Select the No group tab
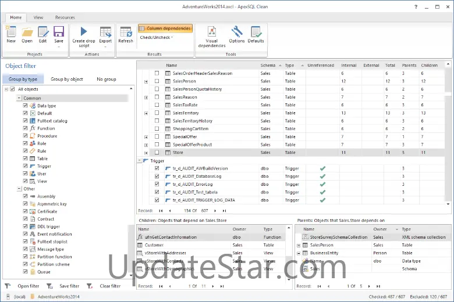The width and height of the screenshot is (454, 302). [x=107, y=79]
